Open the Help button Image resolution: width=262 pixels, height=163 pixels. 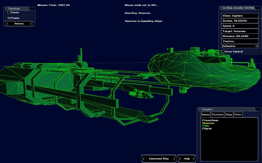pyautogui.click(x=187, y=159)
